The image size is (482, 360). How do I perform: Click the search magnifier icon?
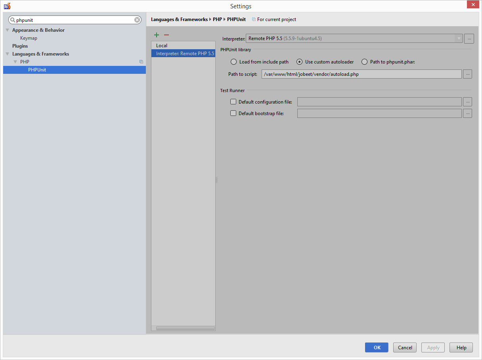pyautogui.click(x=13, y=20)
